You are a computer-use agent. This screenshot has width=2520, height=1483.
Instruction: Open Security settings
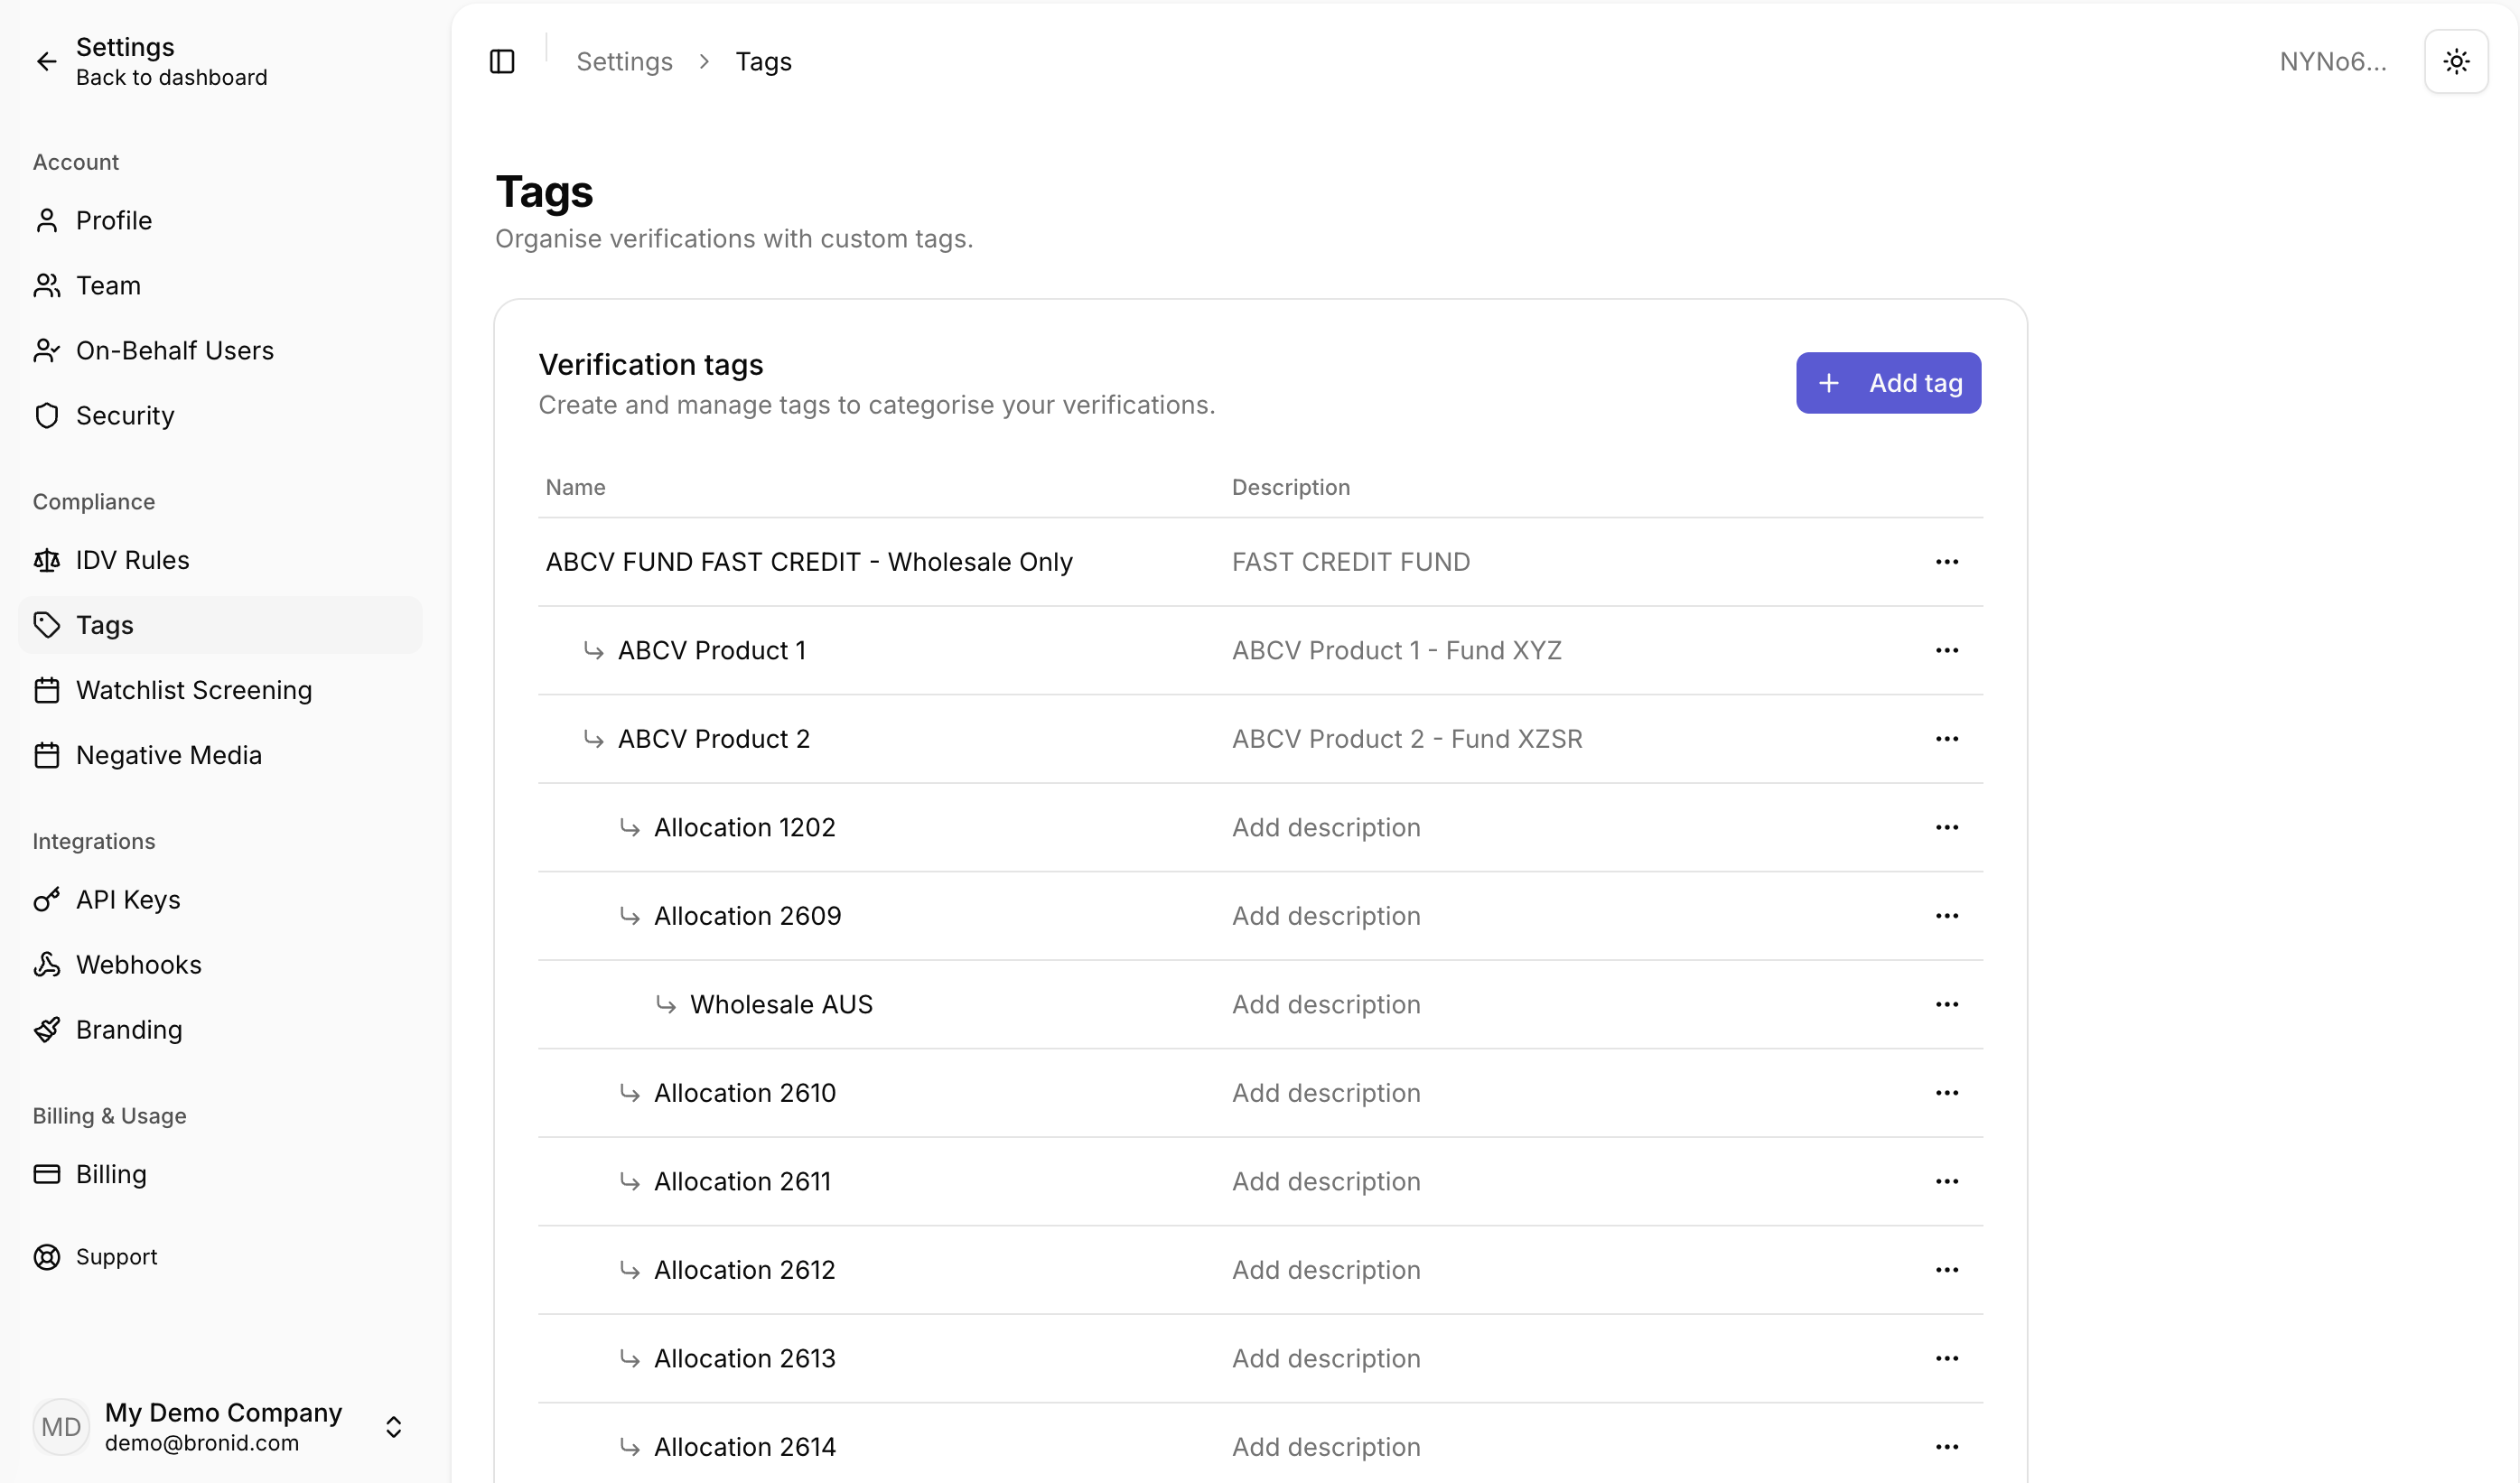click(x=220, y=415)
